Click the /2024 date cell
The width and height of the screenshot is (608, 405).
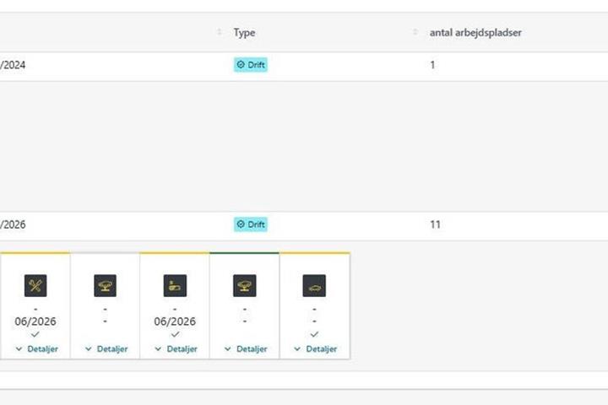(13, 65)
